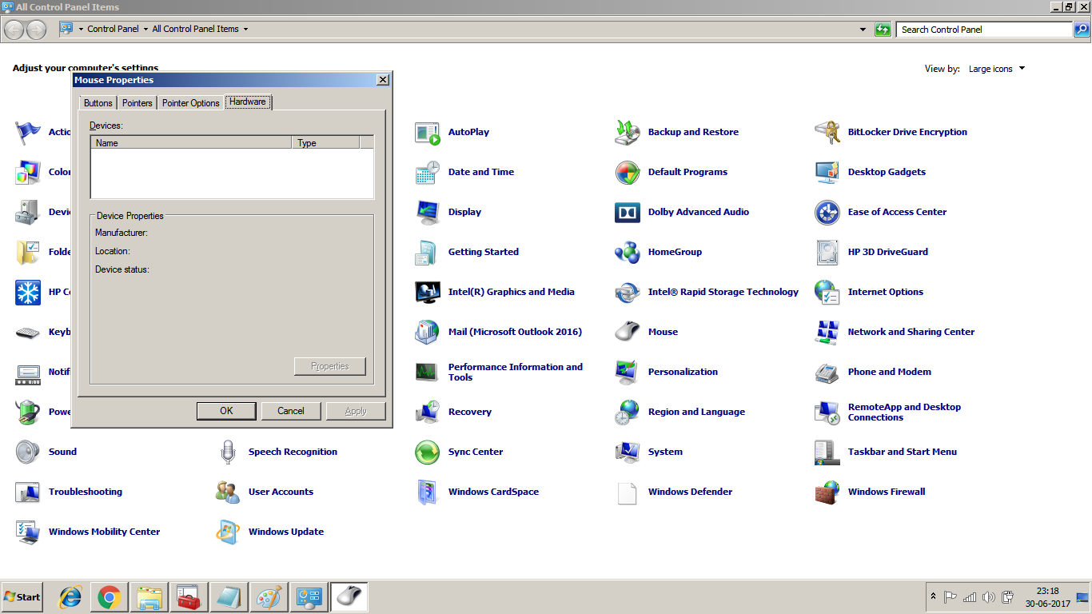Click inside the Search Control Panel field
The width and height of the screenshot is (1092, 614).
(983, 30)
